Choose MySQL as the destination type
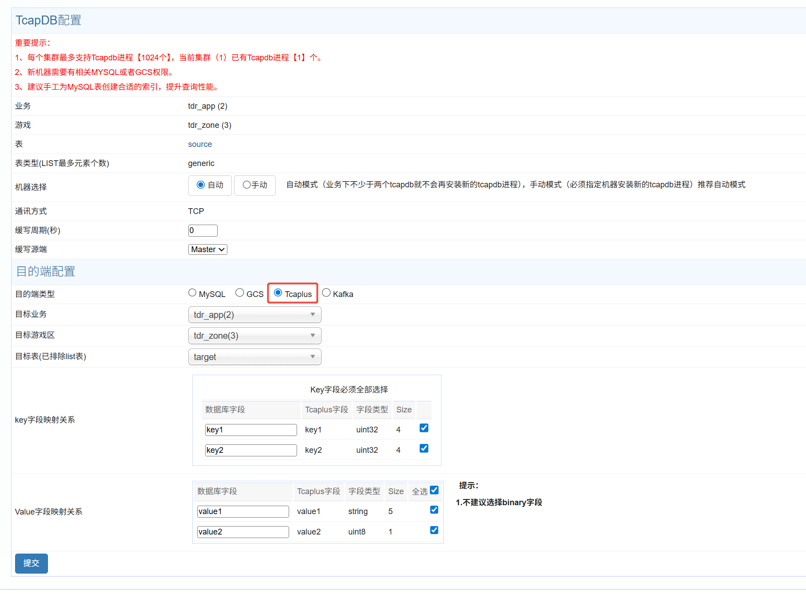The width and height of the screenshot is (806, 594). point(192,293)
